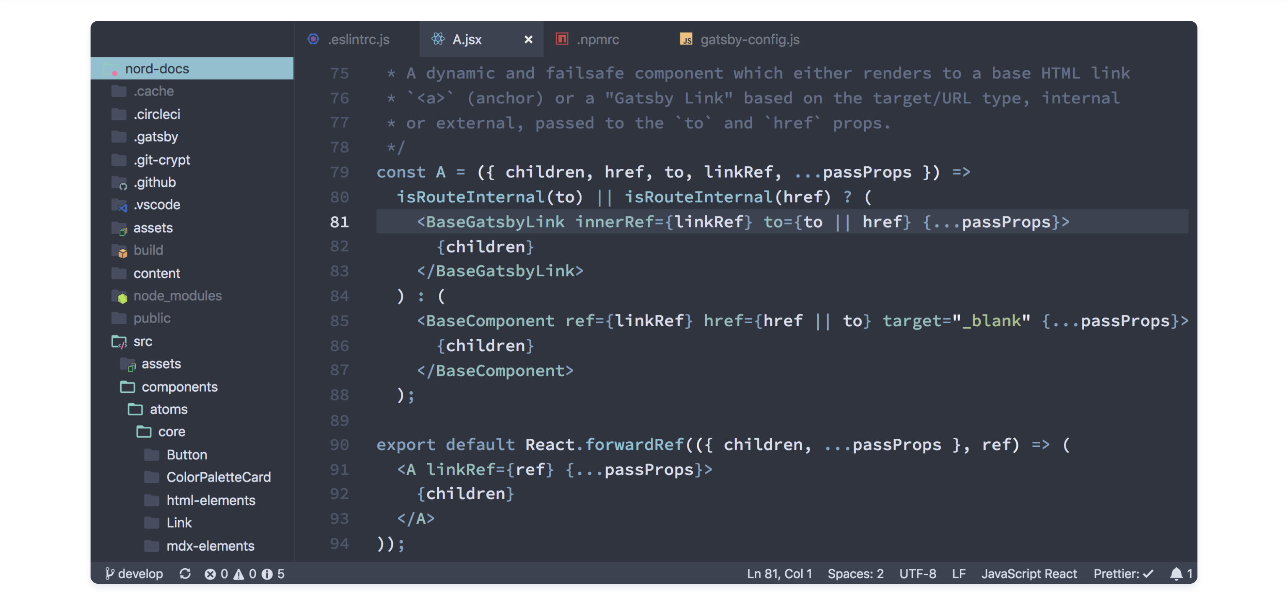The width and height of the screenshot is (1288, 608).
Task: Toggle the Prettier status indicator
Action: 1123,574
